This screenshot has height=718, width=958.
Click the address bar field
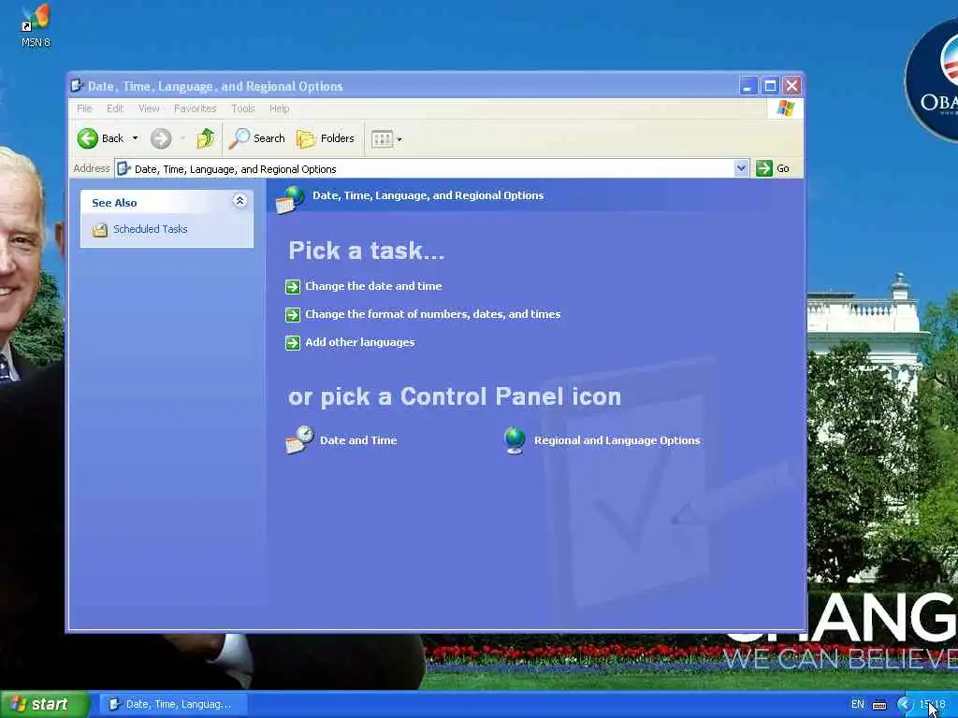click(425, 168)
